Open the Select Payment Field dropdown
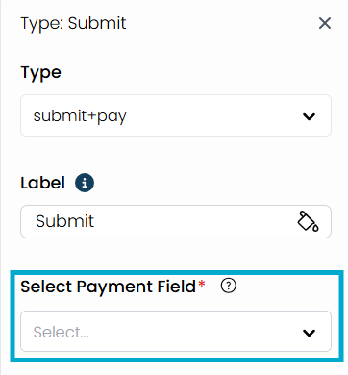This screenshot has width=348, height=375. 176,331
